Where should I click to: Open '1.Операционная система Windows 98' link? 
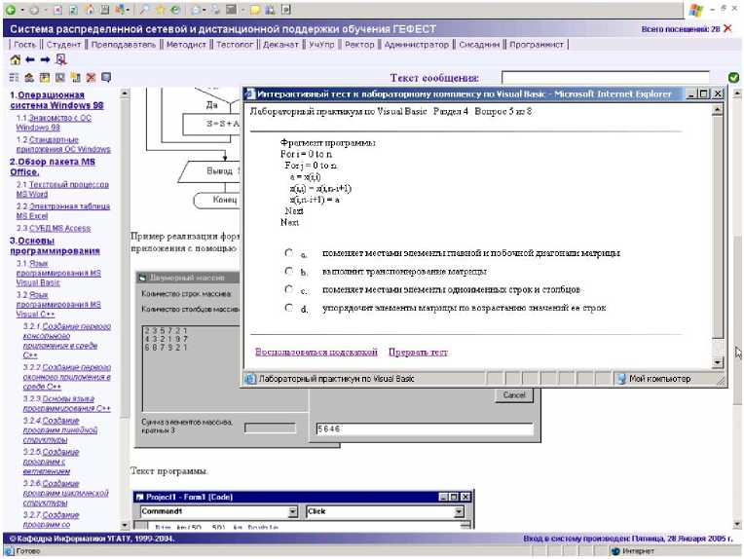(56, 100)
